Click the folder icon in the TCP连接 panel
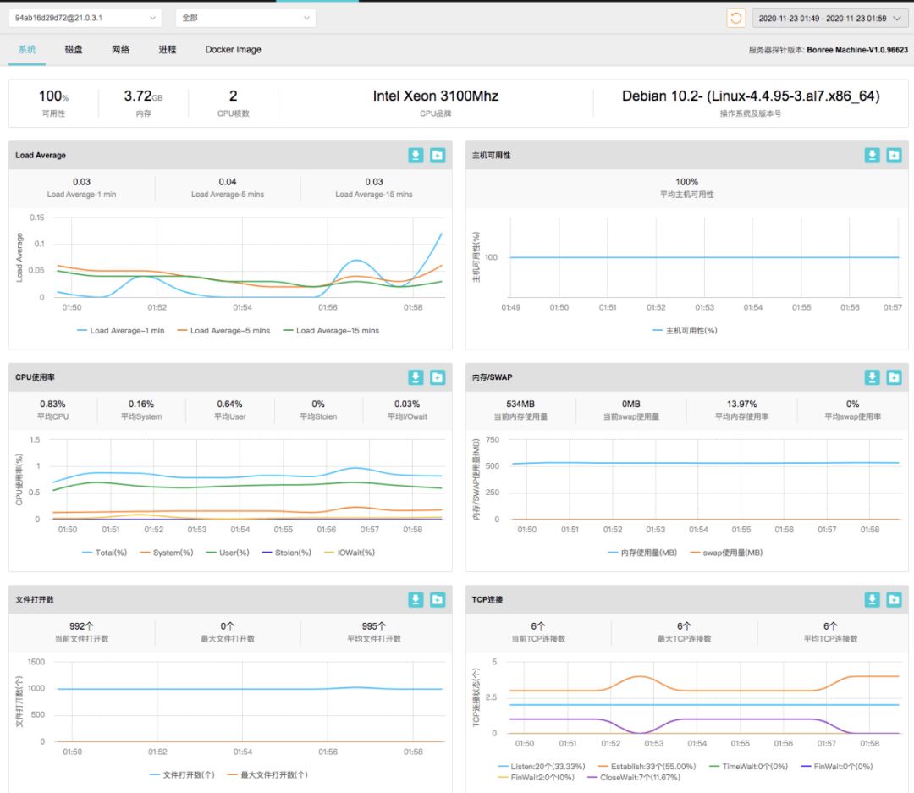This screenshot has width=914, height=793. [x=895, y=599]
